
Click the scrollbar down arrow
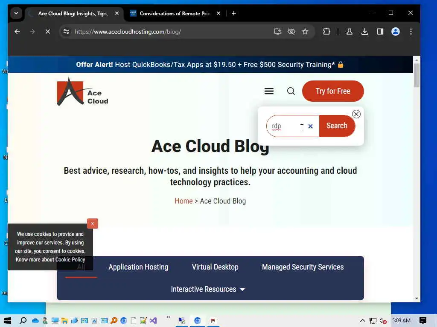(x=417, y=298)
